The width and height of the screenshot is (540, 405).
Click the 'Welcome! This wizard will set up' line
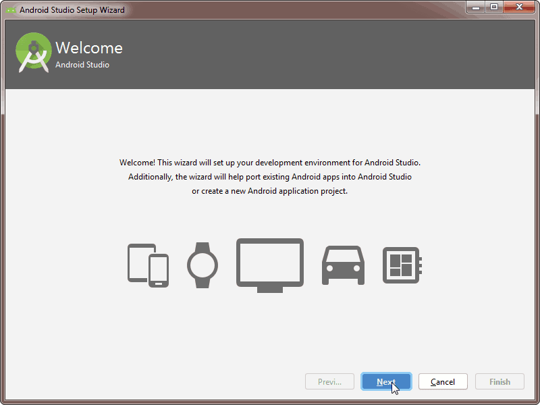[x=270, y=163]
